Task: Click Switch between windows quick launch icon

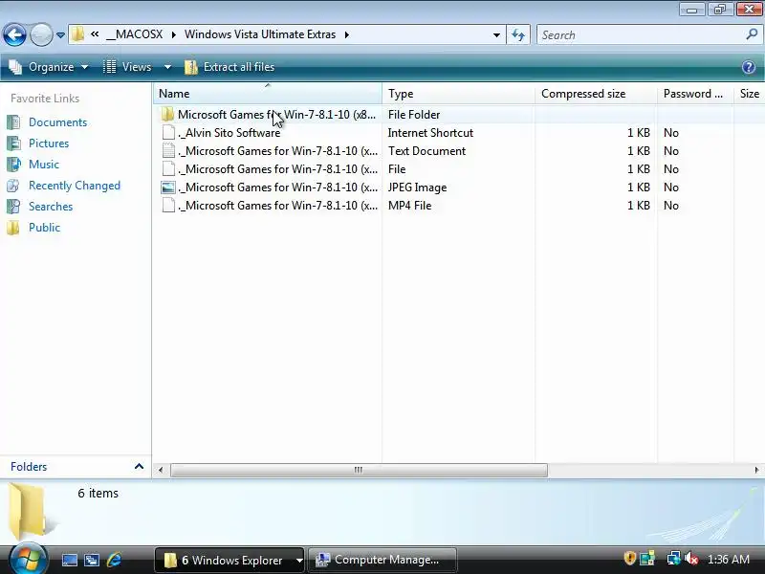Action: 92,560
